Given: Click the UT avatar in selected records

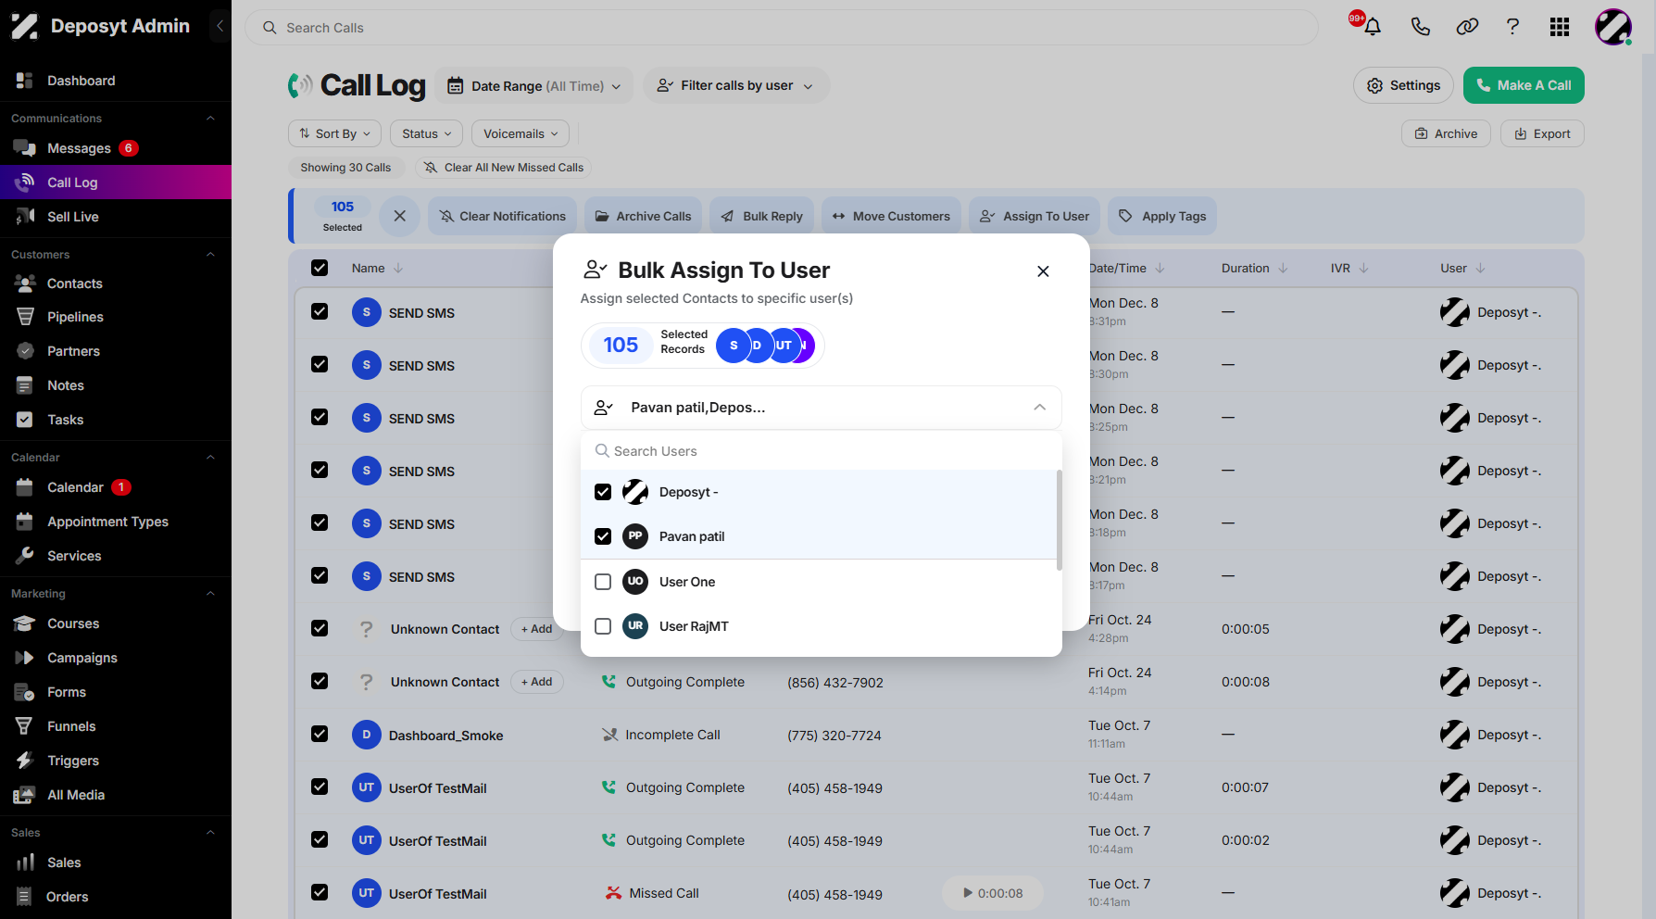Looking at the screenshot, I should click(x=784, y=346).
